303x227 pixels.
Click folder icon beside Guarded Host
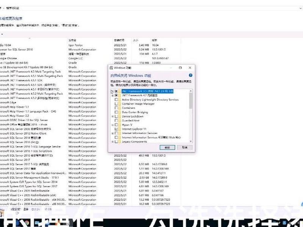120,121
